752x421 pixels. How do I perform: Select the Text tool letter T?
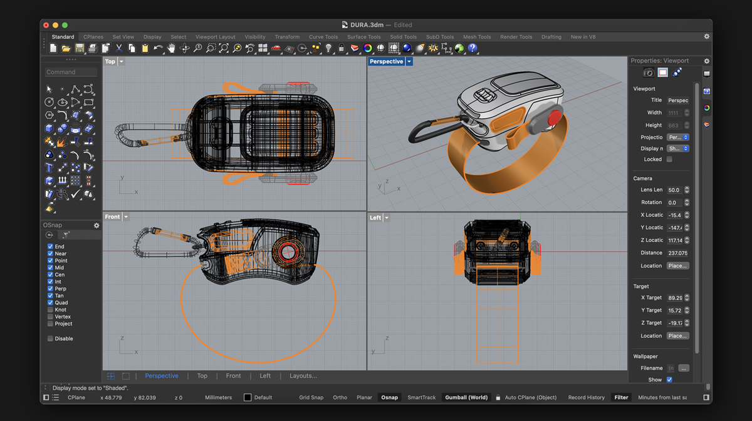[49, 167]
